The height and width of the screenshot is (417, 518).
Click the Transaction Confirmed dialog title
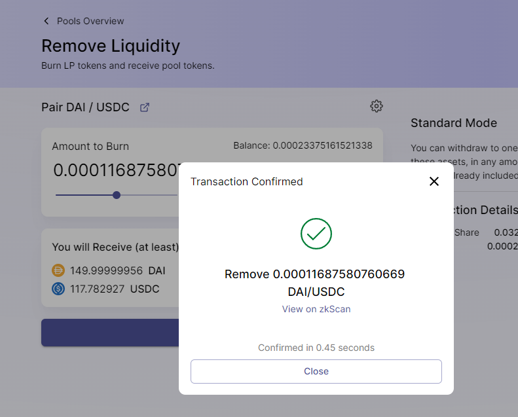pos(246,181)
